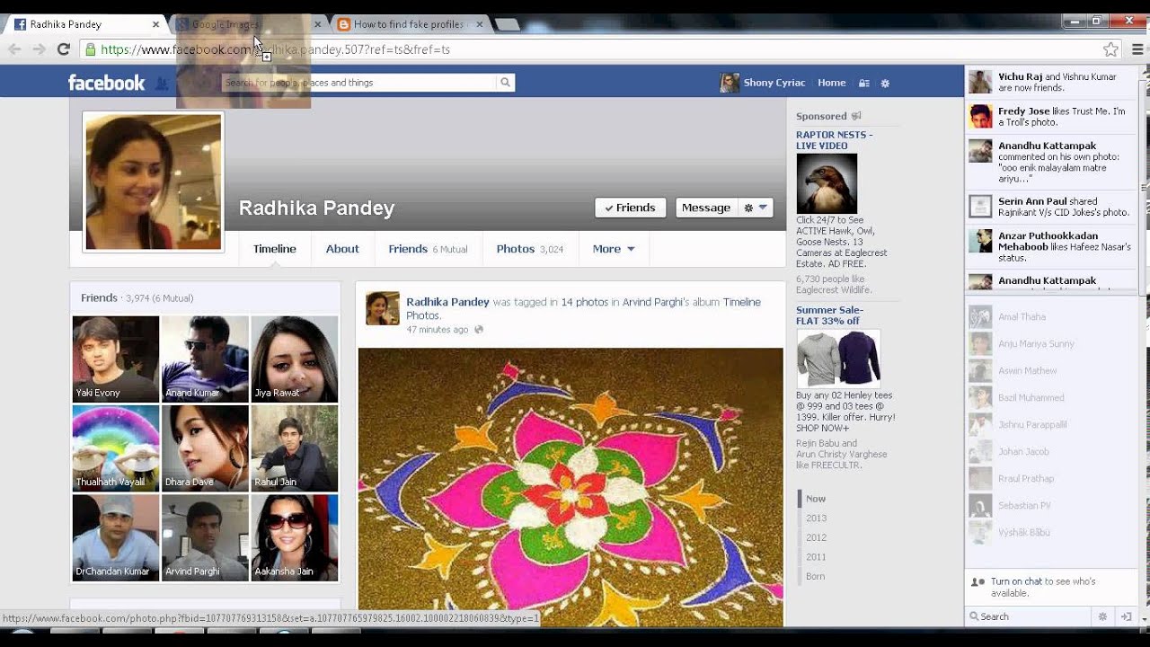Open the Chrome menu icon
The image size is (1150, 647).
click(x=1137, y=49)
